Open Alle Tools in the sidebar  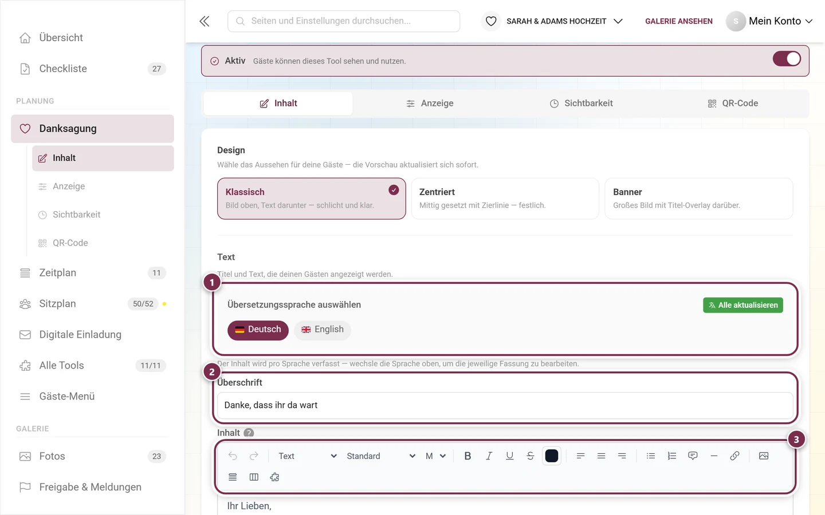[x=92, y=366]
